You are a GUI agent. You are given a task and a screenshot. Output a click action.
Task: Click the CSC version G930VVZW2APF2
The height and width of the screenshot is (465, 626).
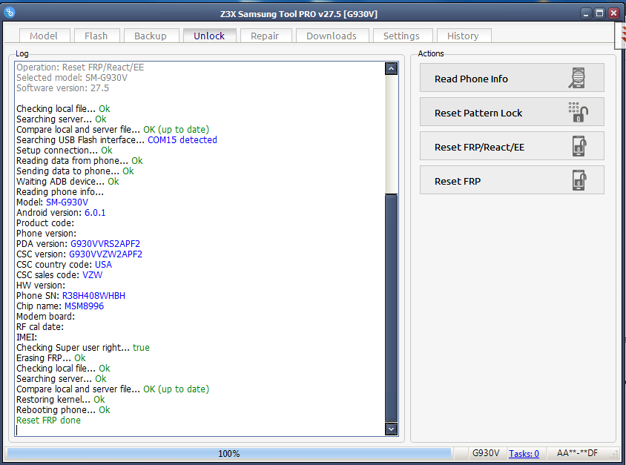click(106, 254)
